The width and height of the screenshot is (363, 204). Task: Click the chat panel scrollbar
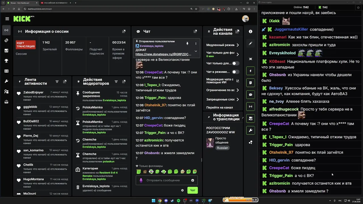(202, 160)
